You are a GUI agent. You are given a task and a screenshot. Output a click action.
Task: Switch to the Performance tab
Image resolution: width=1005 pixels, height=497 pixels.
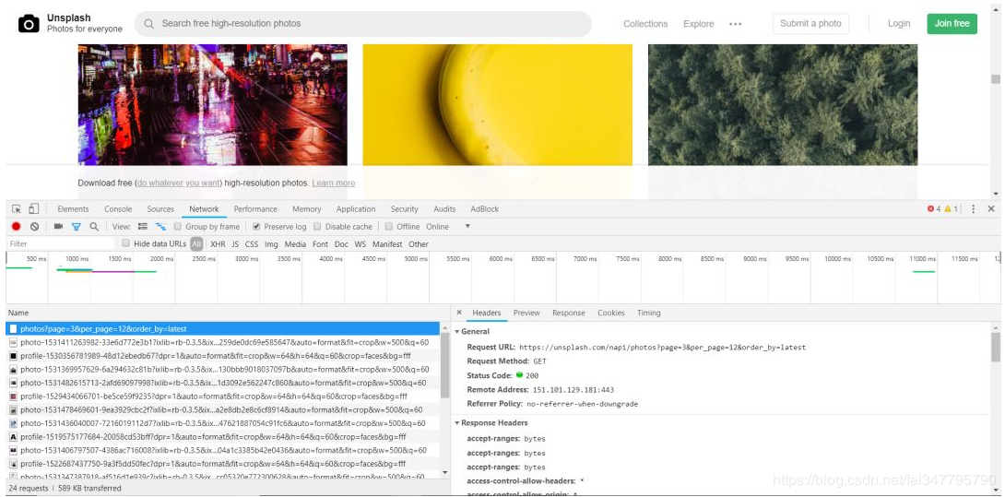[x=255, y=209]
